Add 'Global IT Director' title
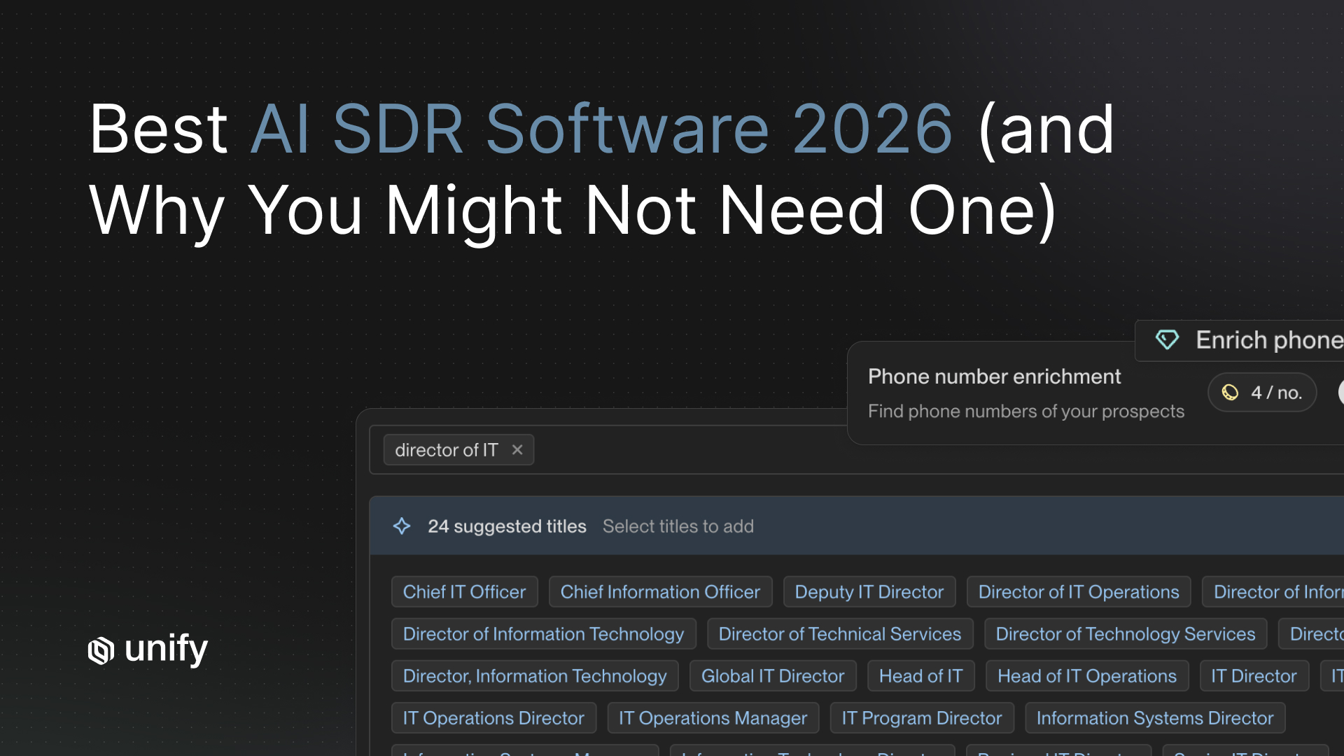 click(x=773, y=676)
